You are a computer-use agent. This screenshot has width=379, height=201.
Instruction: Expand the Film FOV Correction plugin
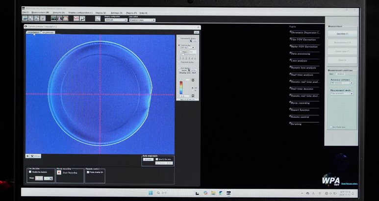304,39
